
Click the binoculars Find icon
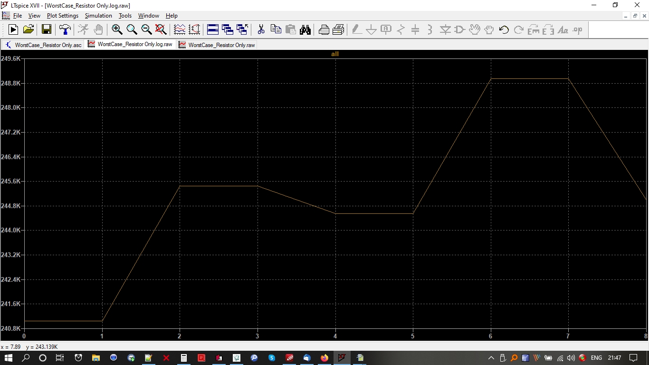pyautogui.click(x=305, y=29)
